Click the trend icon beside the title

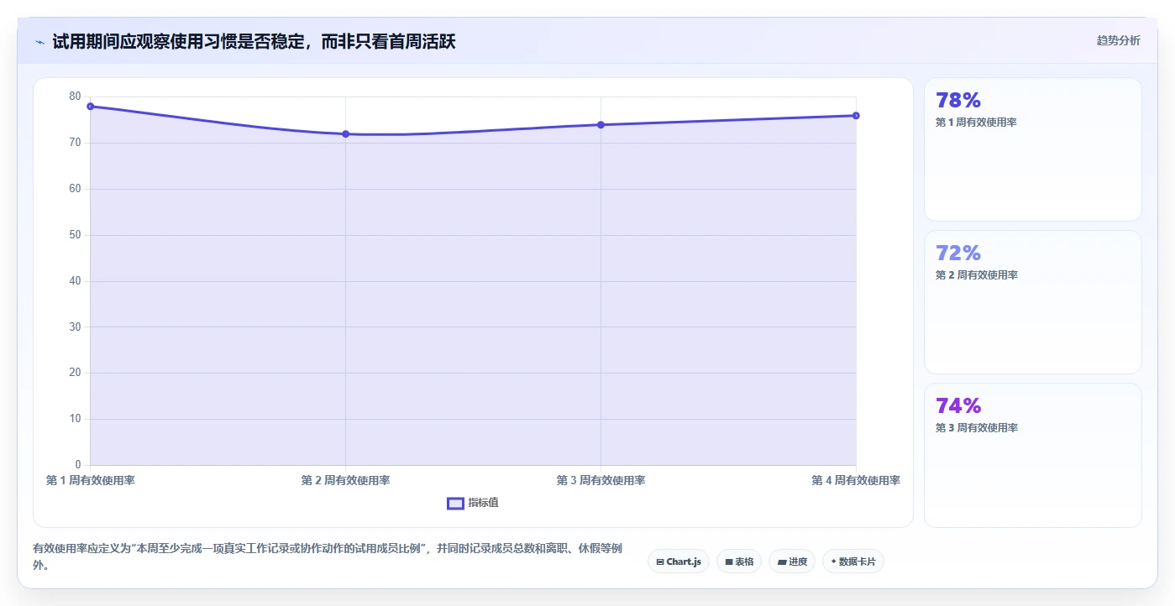click(40, 41)
